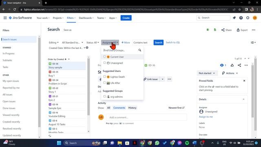Add more filters with More button
This screenshot has height=147, width=261.
[x=126, y=42]
